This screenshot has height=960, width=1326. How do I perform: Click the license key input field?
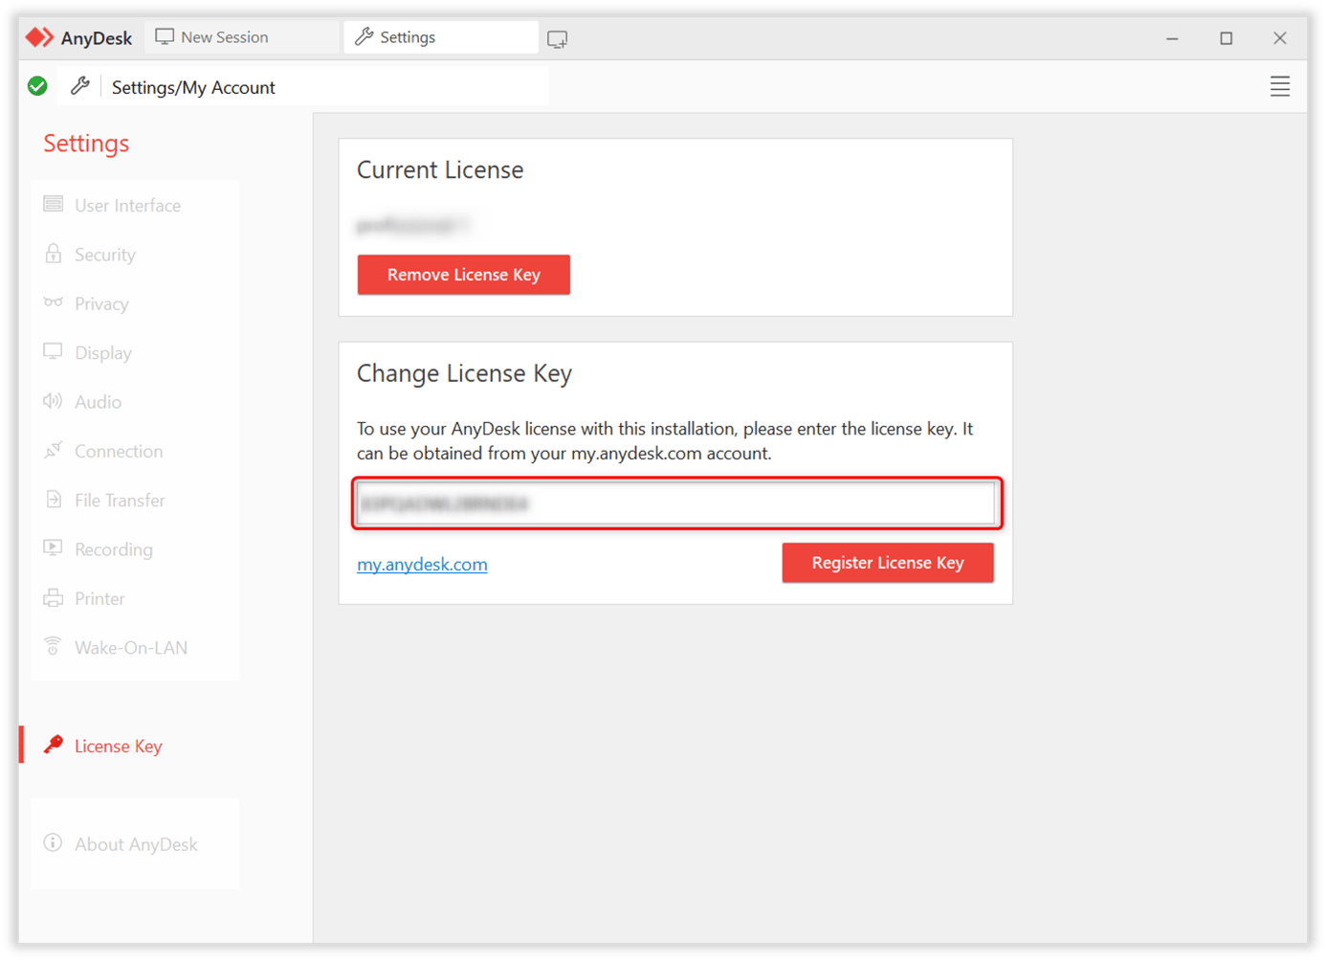[676, 503]
